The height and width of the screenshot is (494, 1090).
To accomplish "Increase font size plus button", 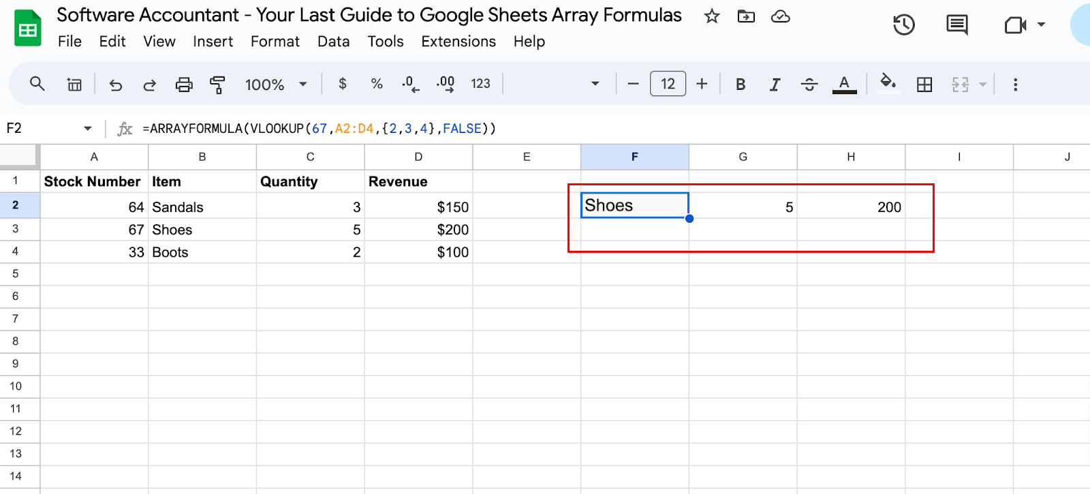I will tap(702, 84).
